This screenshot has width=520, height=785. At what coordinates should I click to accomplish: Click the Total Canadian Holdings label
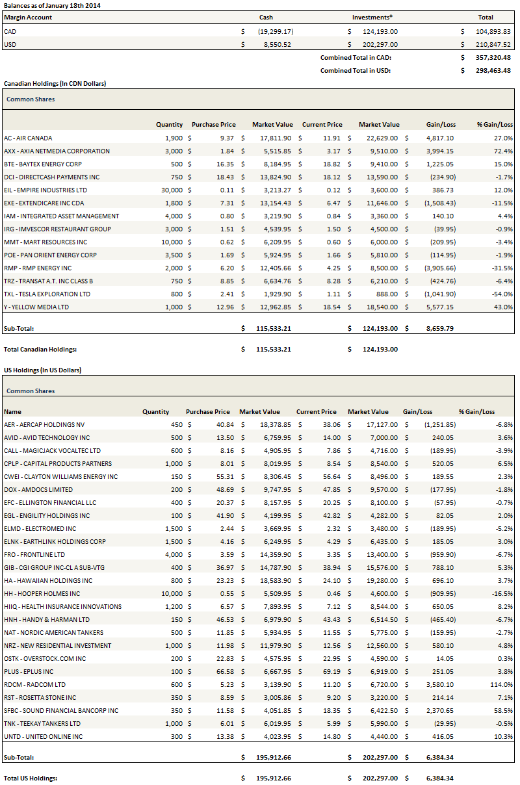point(40,349)
